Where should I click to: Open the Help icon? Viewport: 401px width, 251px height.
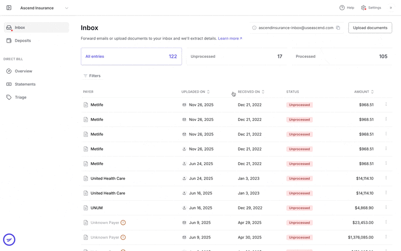[x=342, y=8]
